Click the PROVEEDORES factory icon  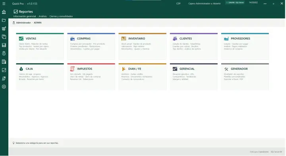pyautogui.click(x=226, y=38)
